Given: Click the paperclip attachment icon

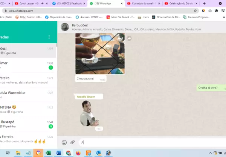Looking at the screenshot, I should [73, 142].
